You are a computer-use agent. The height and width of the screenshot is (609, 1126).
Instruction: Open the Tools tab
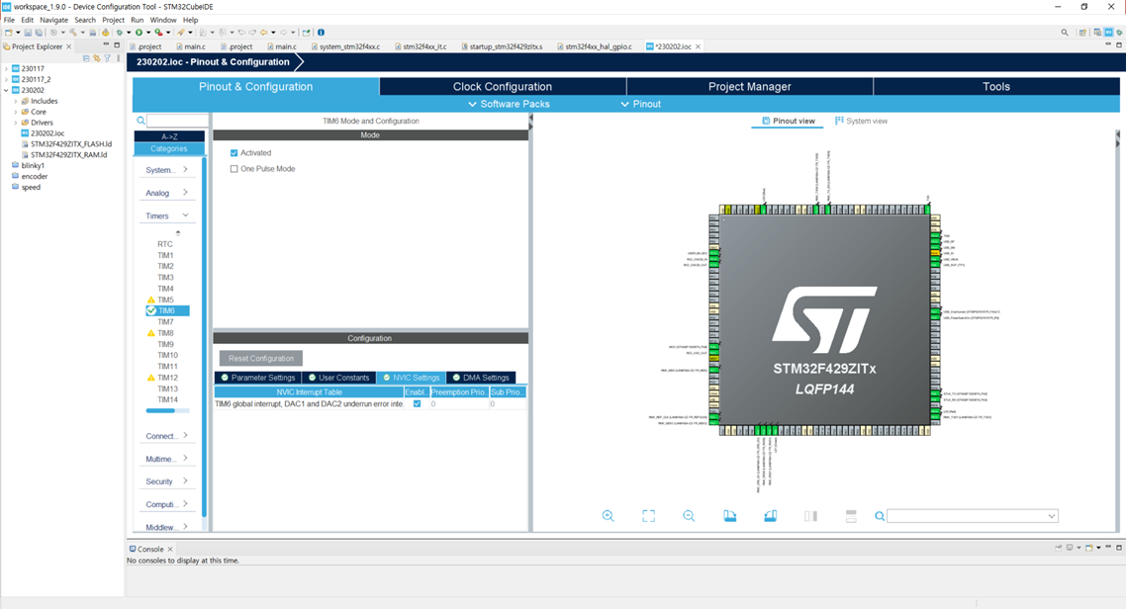pyautogui.click(x=996, y=86)
